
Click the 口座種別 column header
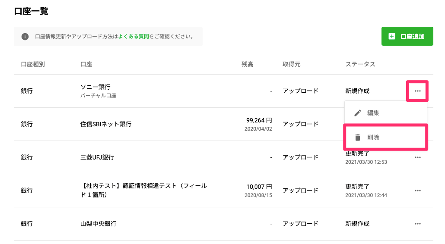33,64
